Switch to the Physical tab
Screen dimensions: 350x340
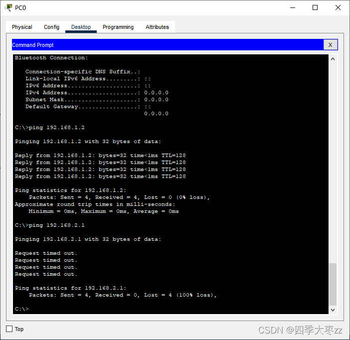22,27
